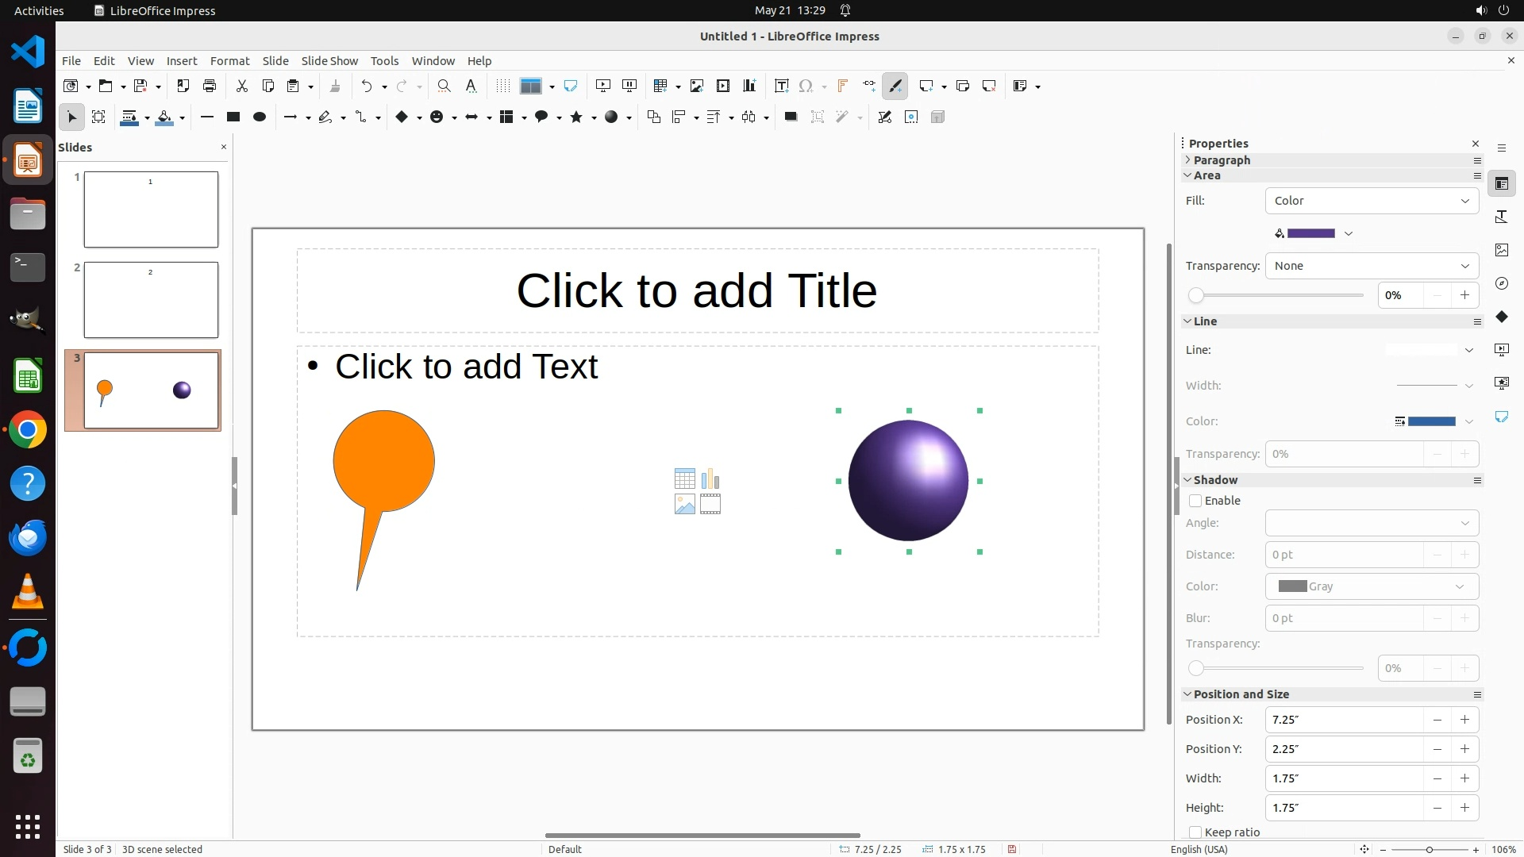
Task: Toggle the Display Grid toolbar button
Action: pyautogui.click(x=502, y=86)
